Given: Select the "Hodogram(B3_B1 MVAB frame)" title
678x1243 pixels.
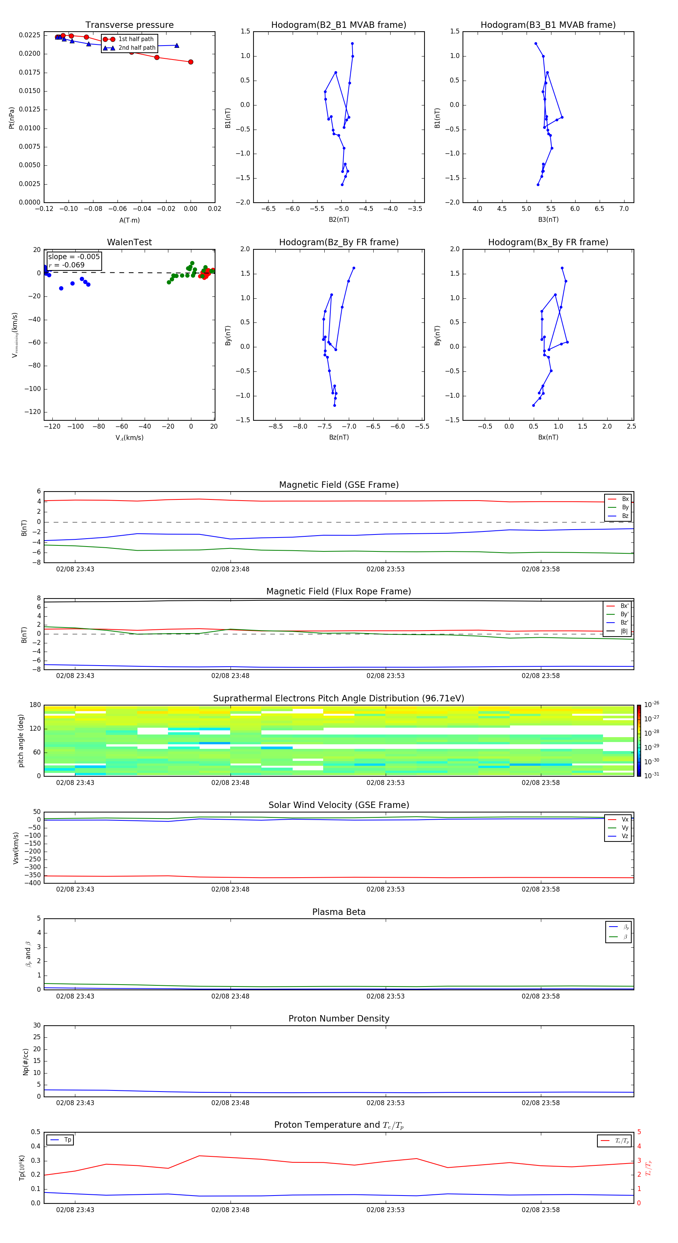Looking at the screenshot, I should [548, 25].
